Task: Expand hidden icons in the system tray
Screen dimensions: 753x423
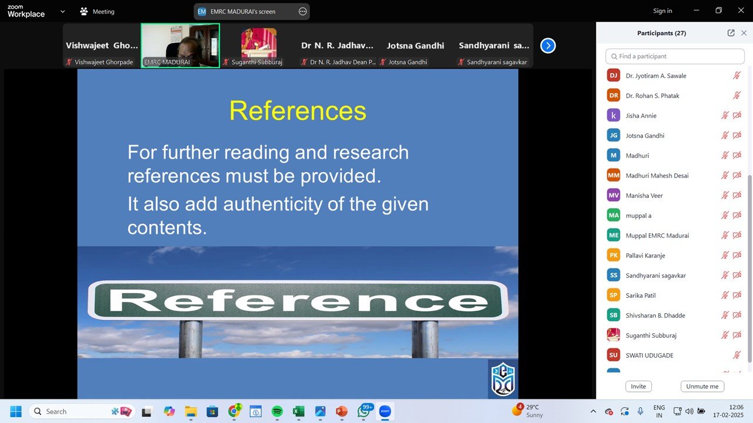Action: tap(594, 411)
